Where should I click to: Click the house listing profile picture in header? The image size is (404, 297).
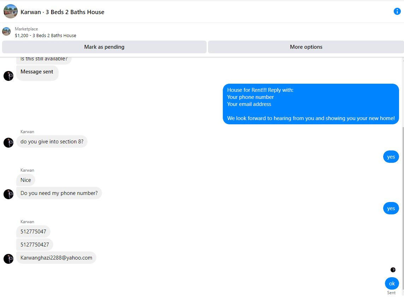(11, 11)
